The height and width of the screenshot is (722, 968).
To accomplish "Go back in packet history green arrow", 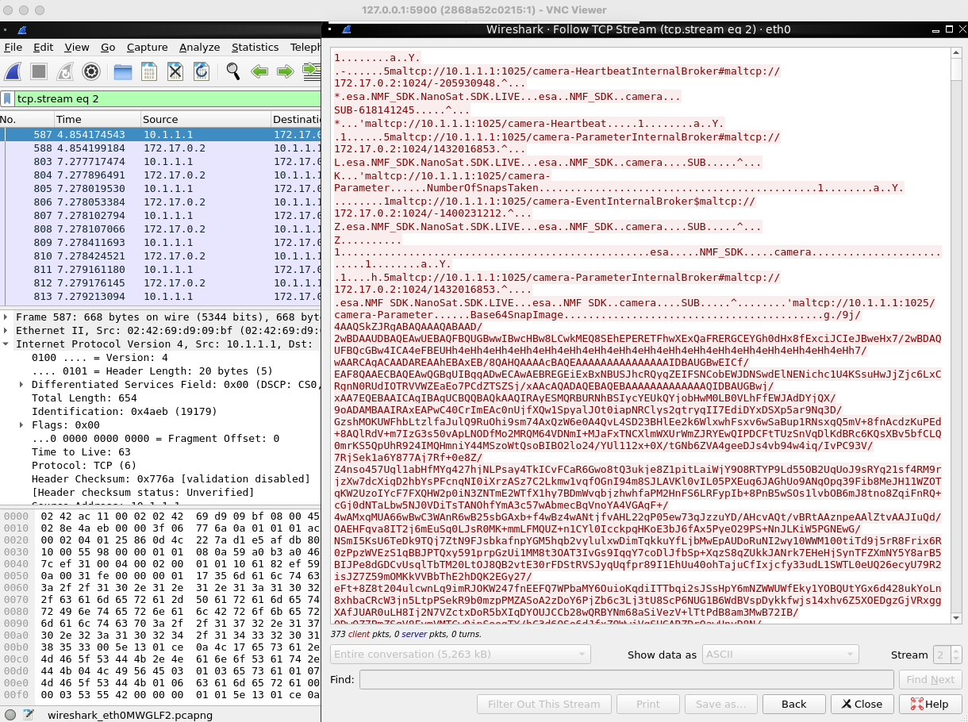I will coord(259,72).
